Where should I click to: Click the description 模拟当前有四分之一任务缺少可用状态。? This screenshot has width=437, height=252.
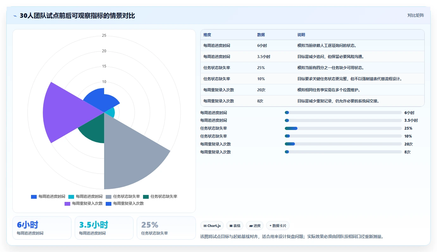click(x=331, y=68)
